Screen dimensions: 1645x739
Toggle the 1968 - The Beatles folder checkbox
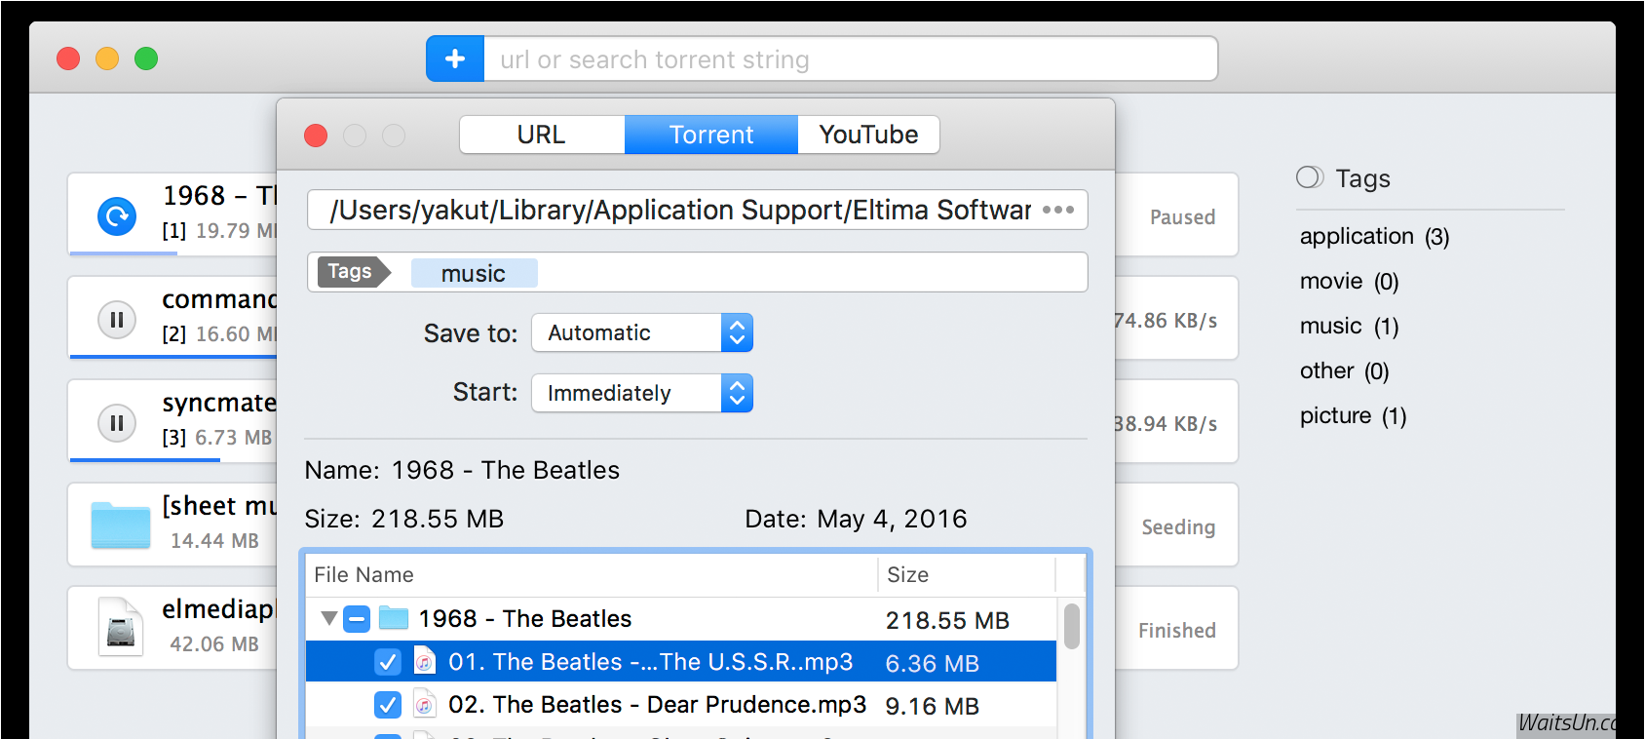pyautogui.click(x=357, y=618)
